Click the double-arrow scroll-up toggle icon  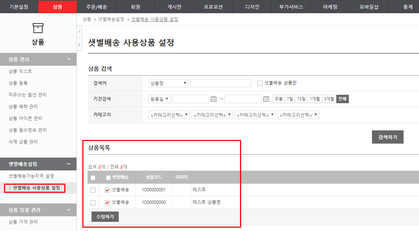(79, 44)
